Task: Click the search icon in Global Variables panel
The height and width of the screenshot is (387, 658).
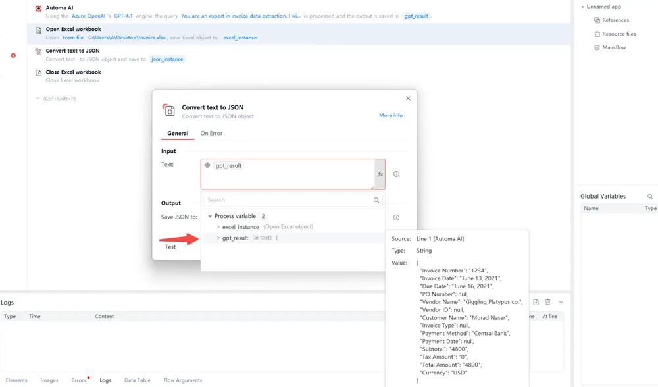Action: [x=650, y=196]
